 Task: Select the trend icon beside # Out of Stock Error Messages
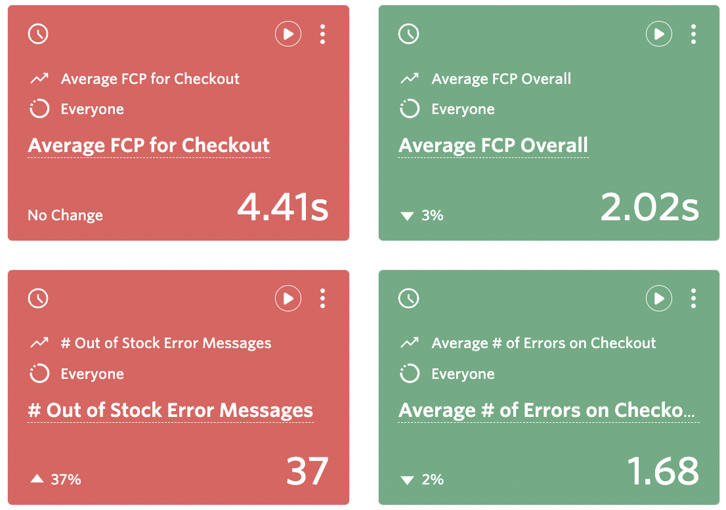point(39,342)
